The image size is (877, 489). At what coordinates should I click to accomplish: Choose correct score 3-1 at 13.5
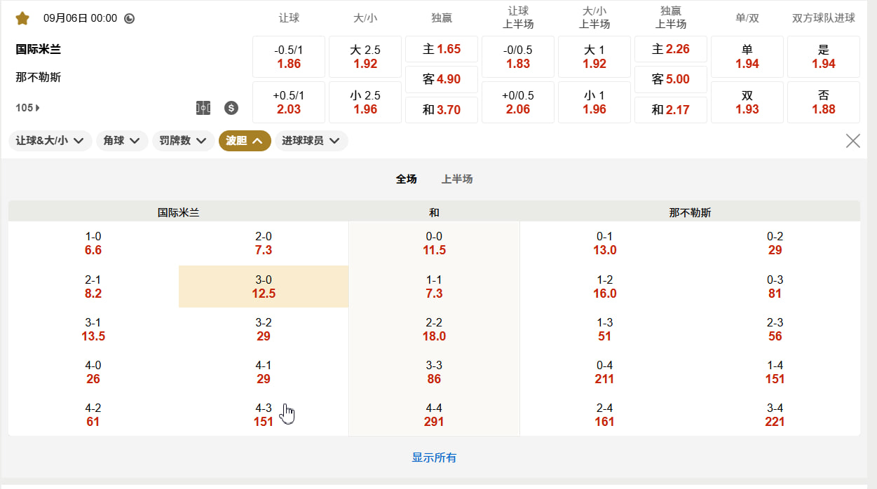(93, 329)
